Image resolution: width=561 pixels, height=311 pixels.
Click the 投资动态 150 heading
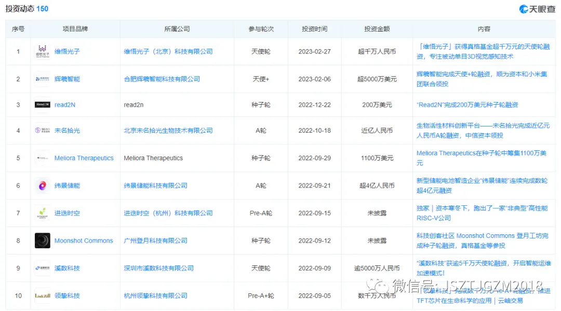click(27, 9)
